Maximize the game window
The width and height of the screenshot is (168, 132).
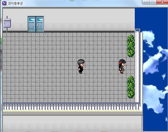click(153, 2)
